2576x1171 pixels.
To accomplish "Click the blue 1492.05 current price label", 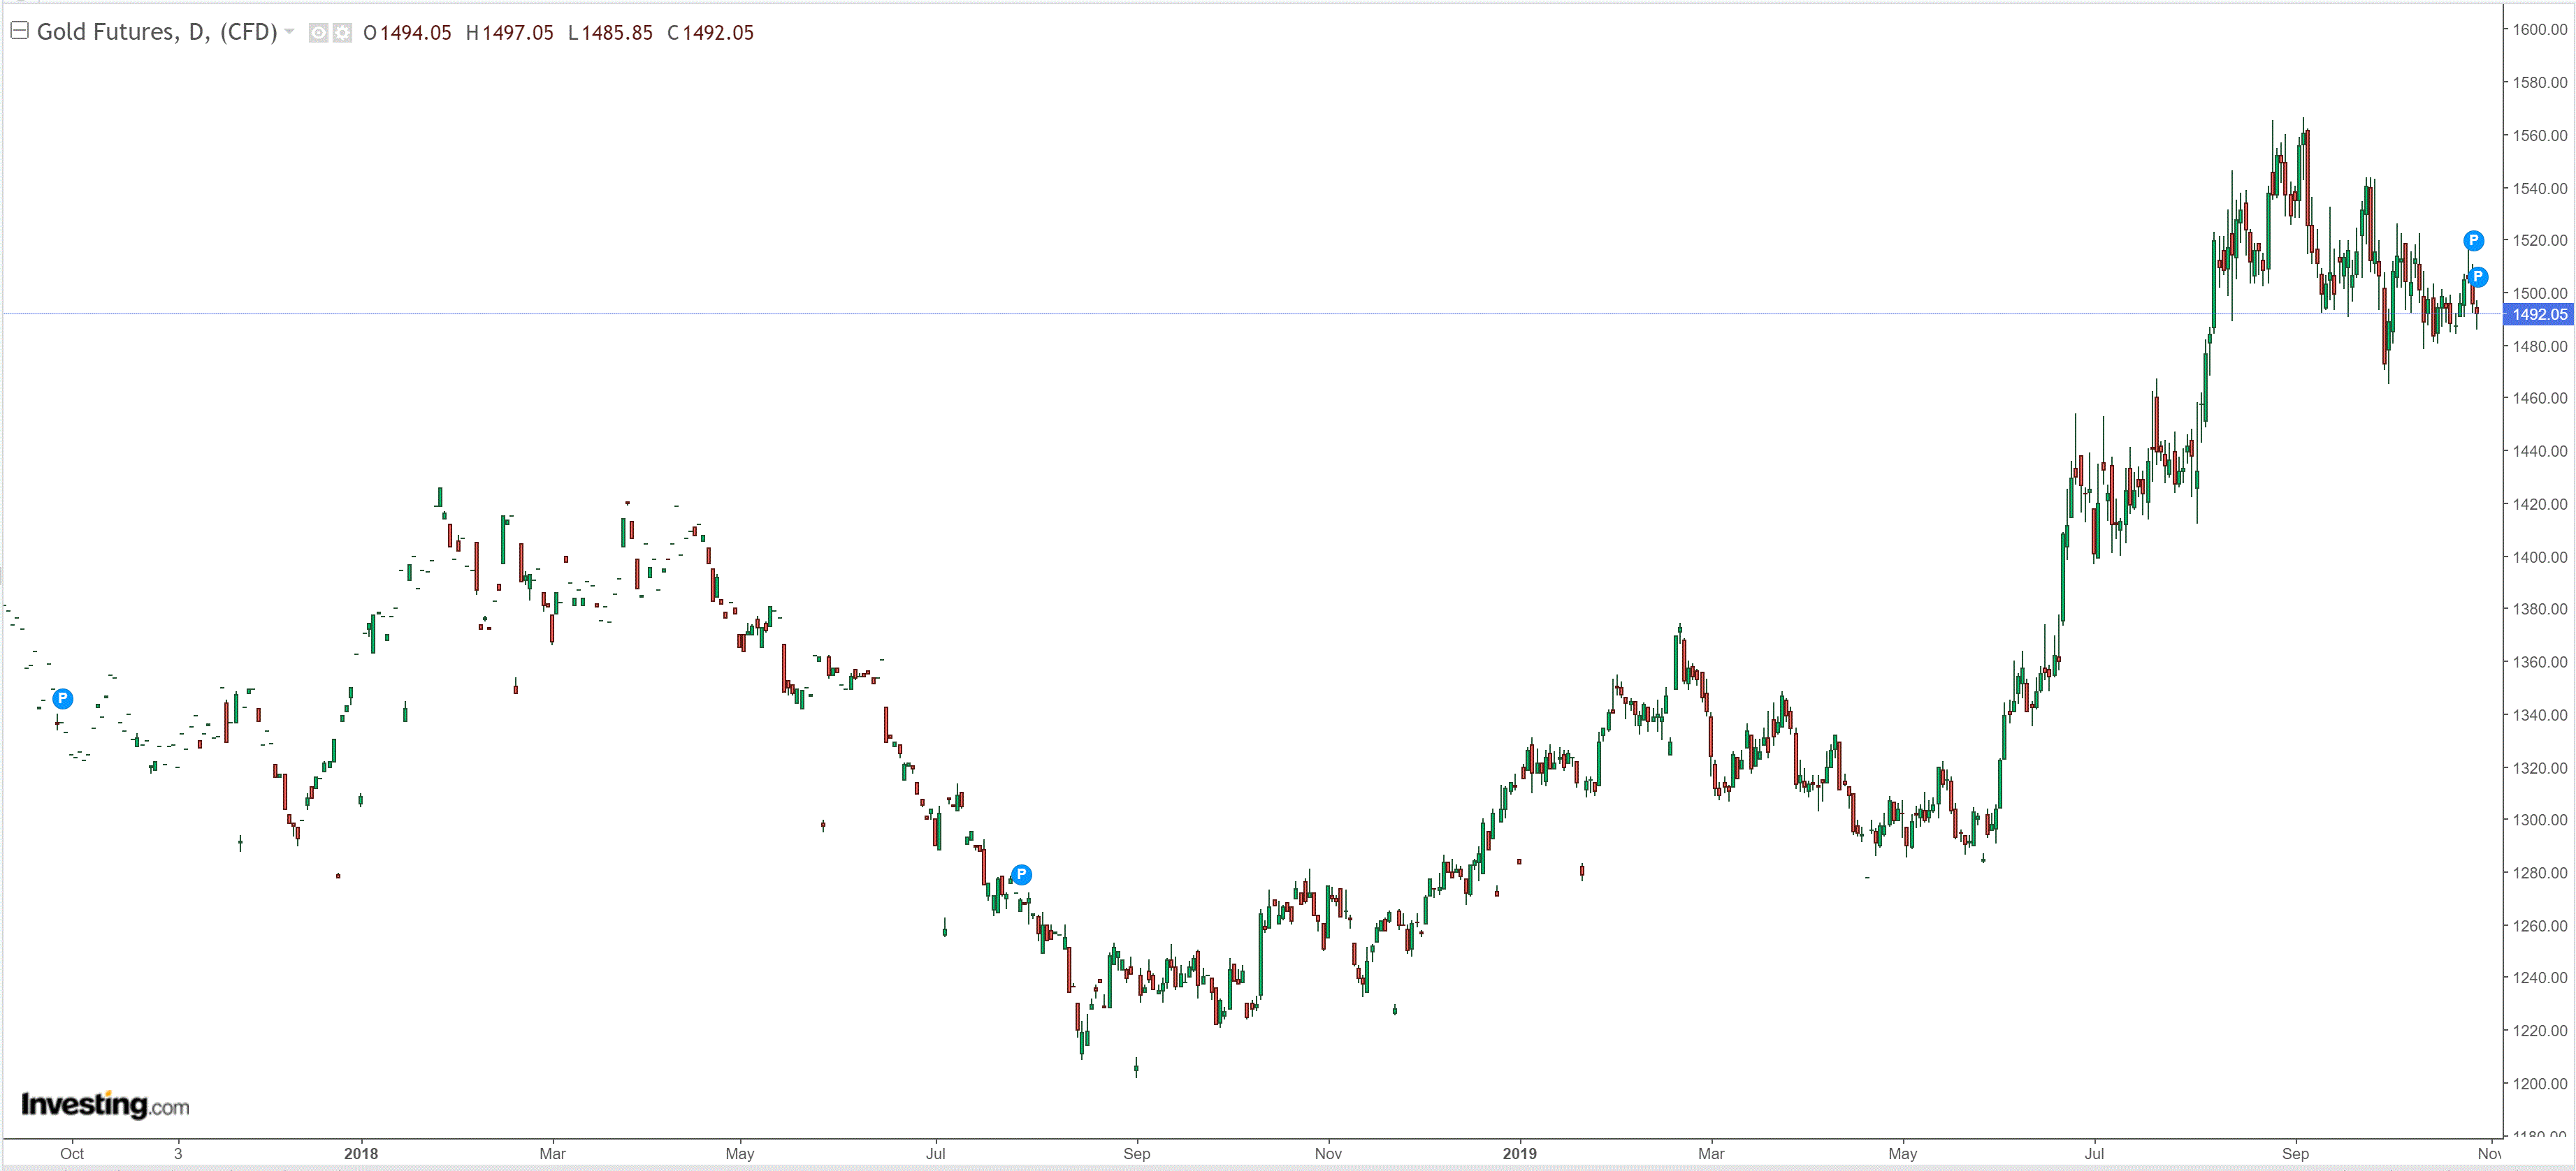I will tap(2539, 315).
